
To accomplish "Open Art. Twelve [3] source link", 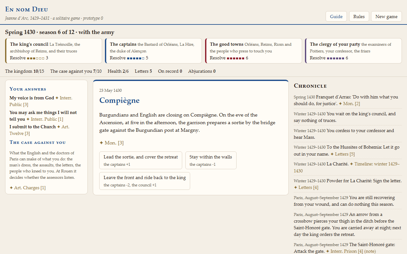I will point(39,130).
